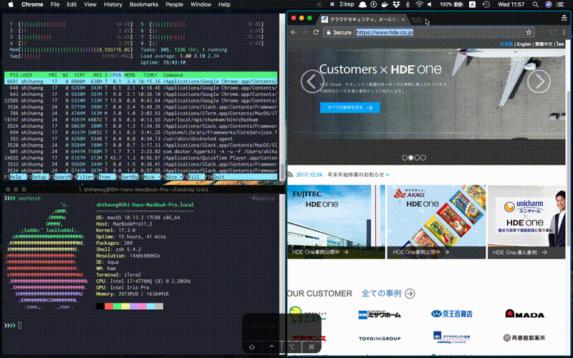Switch site language to English
573x358 pixels.
coord(524,44)
